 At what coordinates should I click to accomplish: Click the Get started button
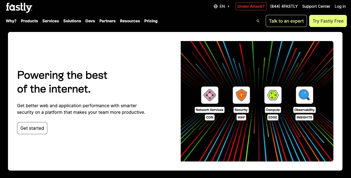coord(32,128)
